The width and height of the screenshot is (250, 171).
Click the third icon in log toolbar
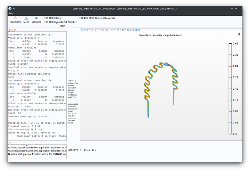(x=15, y=30)
